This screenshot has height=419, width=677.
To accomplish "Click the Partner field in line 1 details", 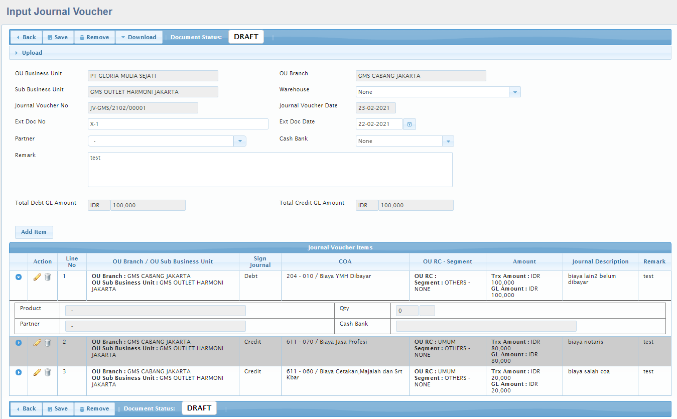I will click(x=156, y=326).
